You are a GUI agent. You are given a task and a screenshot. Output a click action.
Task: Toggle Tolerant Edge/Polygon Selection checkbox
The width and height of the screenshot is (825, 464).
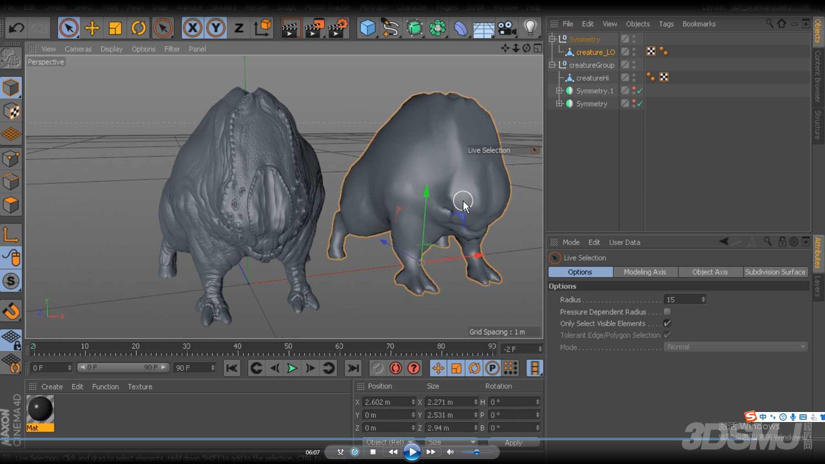(x=667, y=335)
